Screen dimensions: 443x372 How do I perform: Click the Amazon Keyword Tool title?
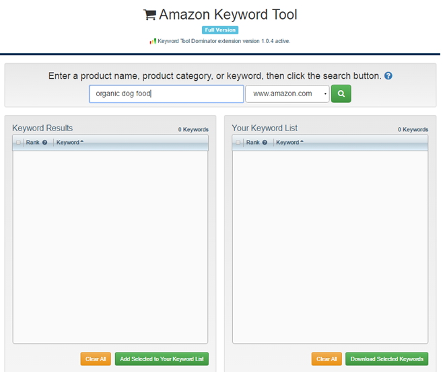click(228, 14)
